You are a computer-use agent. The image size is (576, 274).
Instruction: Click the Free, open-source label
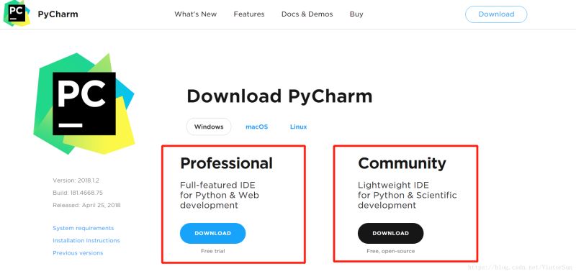390,251
